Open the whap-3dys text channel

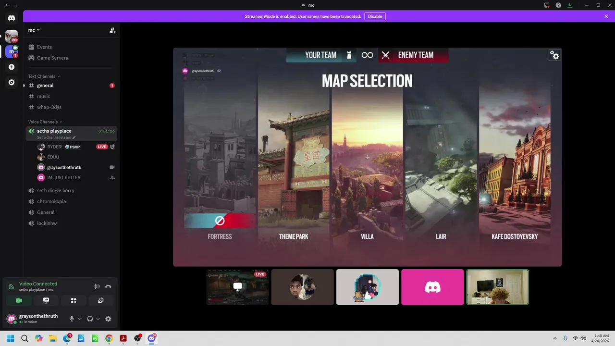pyautogui.click(x=71, y=107)
